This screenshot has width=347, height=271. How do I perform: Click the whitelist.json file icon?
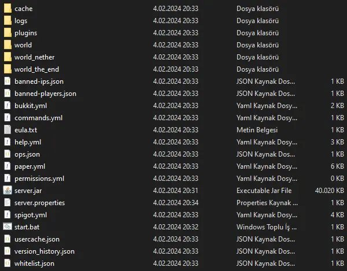(8, 263)
